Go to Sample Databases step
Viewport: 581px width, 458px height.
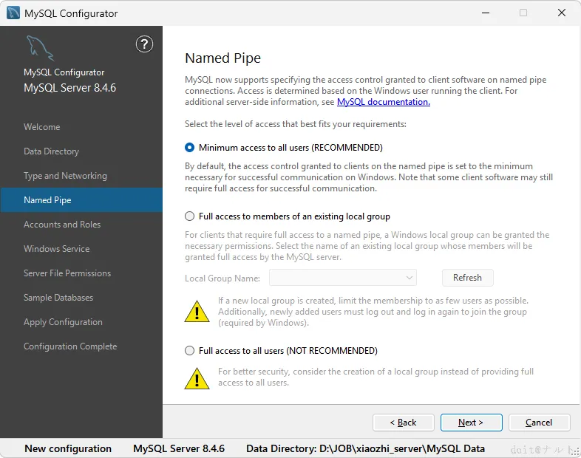58,298
